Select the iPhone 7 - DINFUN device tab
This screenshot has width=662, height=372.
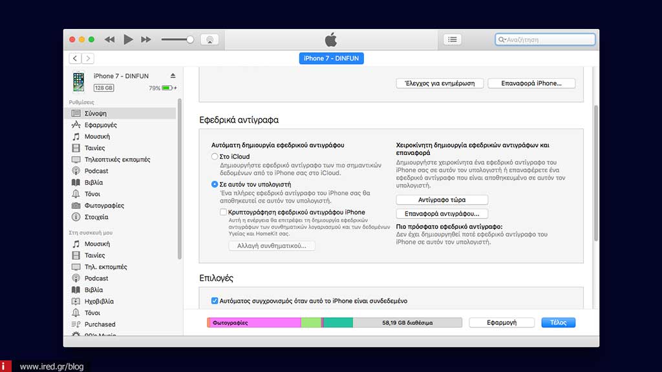pos(332,58)
